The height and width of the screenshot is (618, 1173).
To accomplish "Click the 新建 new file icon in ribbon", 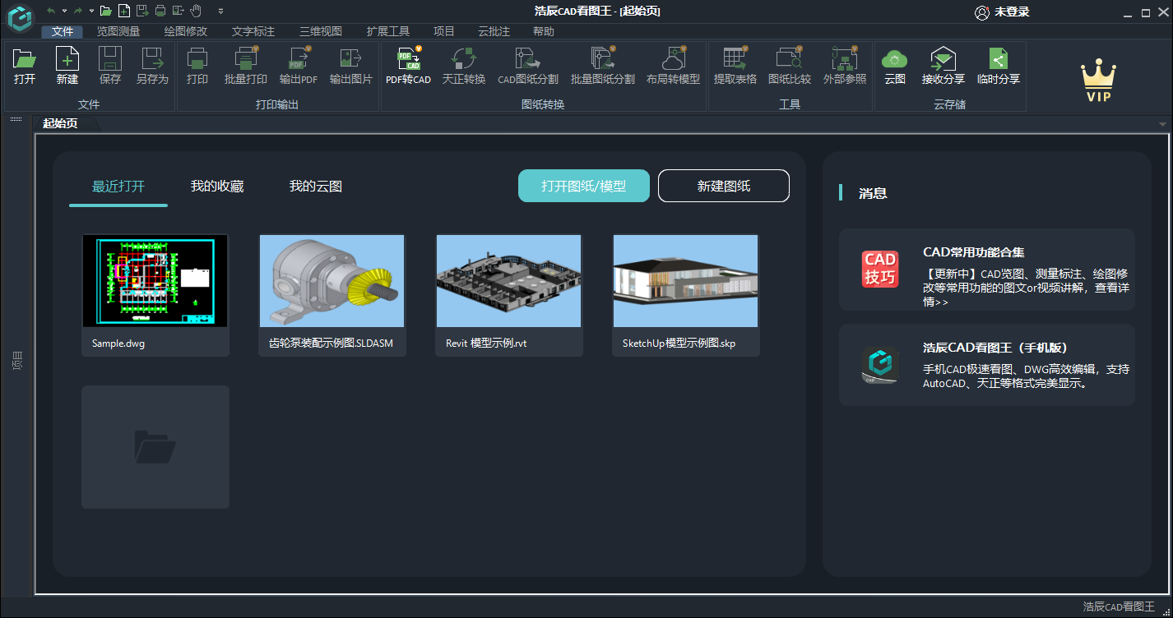I will [67, 60].
